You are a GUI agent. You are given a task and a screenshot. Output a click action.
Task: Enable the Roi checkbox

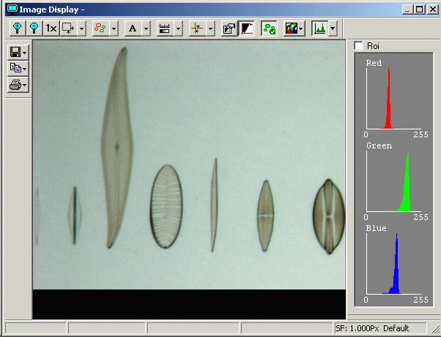[x=358, y=46]
